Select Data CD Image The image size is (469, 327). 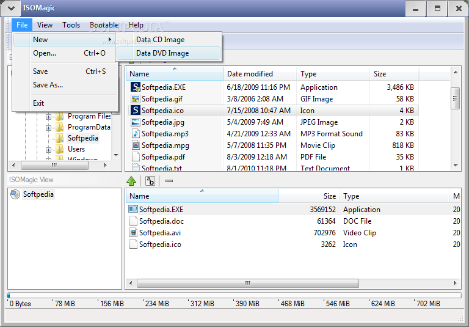click(x=169, y=40)
